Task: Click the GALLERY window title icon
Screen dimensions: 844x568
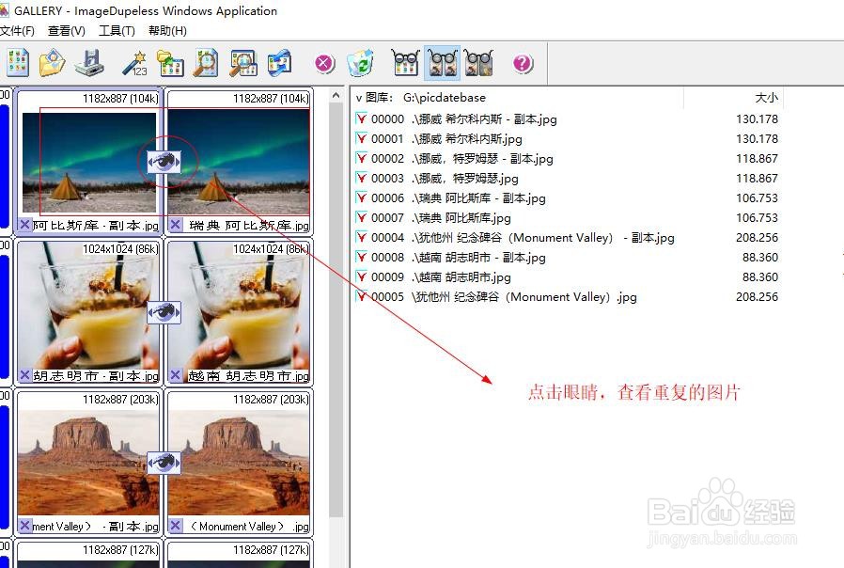Action: click(5, 10)
